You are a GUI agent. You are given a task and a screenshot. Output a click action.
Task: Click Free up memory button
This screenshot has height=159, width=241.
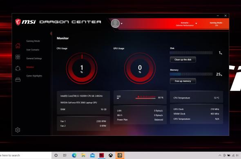tap(183, 81)
